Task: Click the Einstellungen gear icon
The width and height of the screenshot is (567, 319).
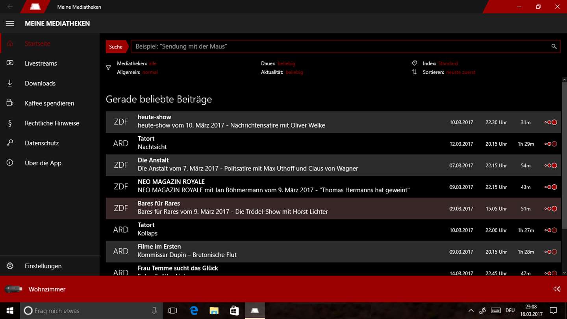Action: click(10, 266)
